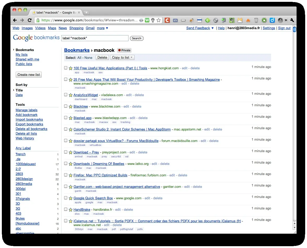The height and width of the screenshot is (248, 307).
Task: Go back with the browser back arrow
Action: tap(15, 20)
